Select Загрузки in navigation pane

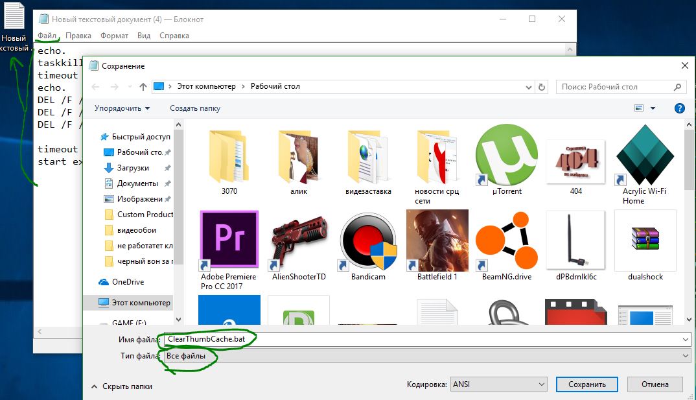[x=137, y=168]
